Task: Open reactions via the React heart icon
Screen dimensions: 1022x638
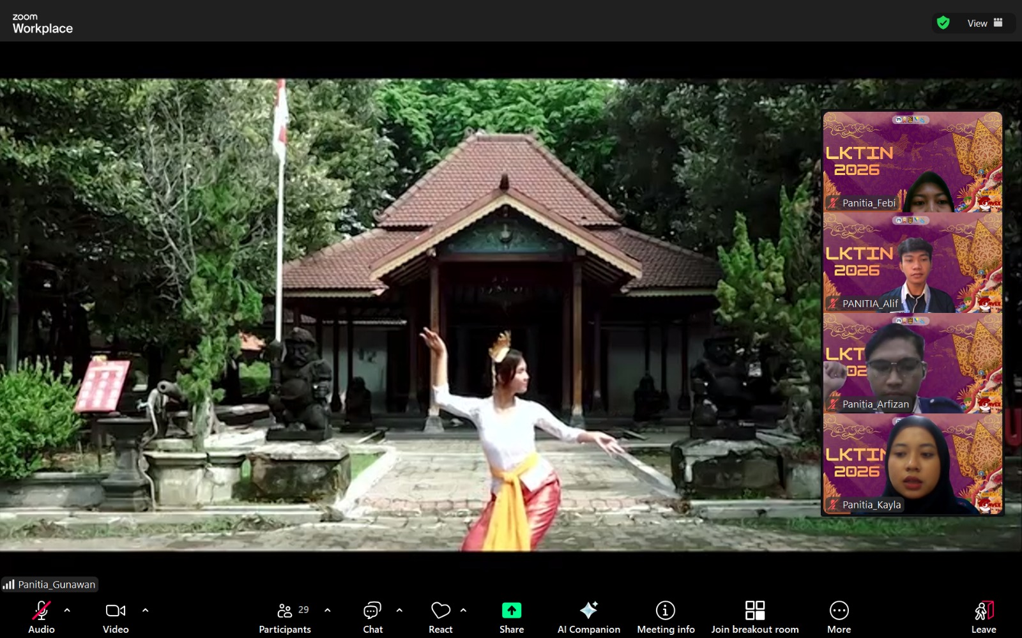Action: click(x=440, y=611)
